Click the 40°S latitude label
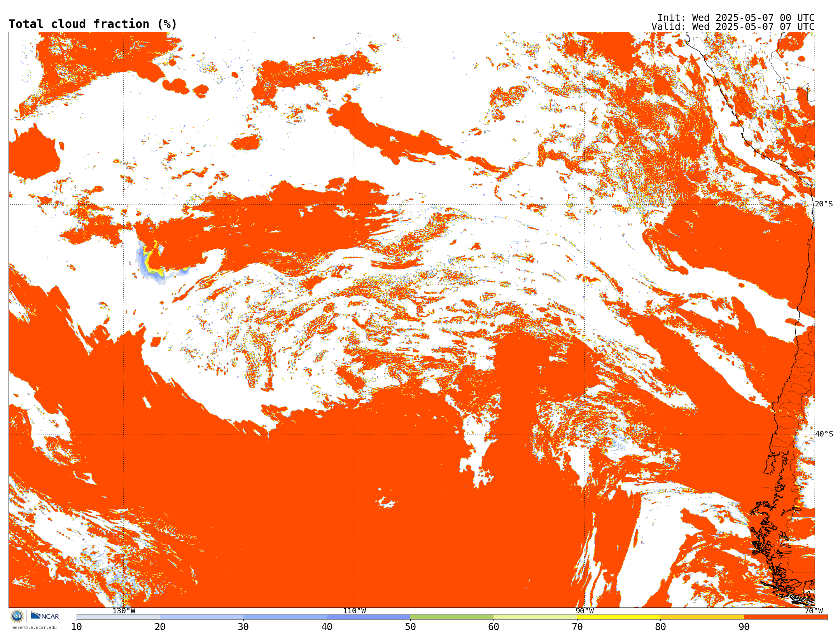The height and width of the screenshot is (632, 840). [x=824, y=434]
